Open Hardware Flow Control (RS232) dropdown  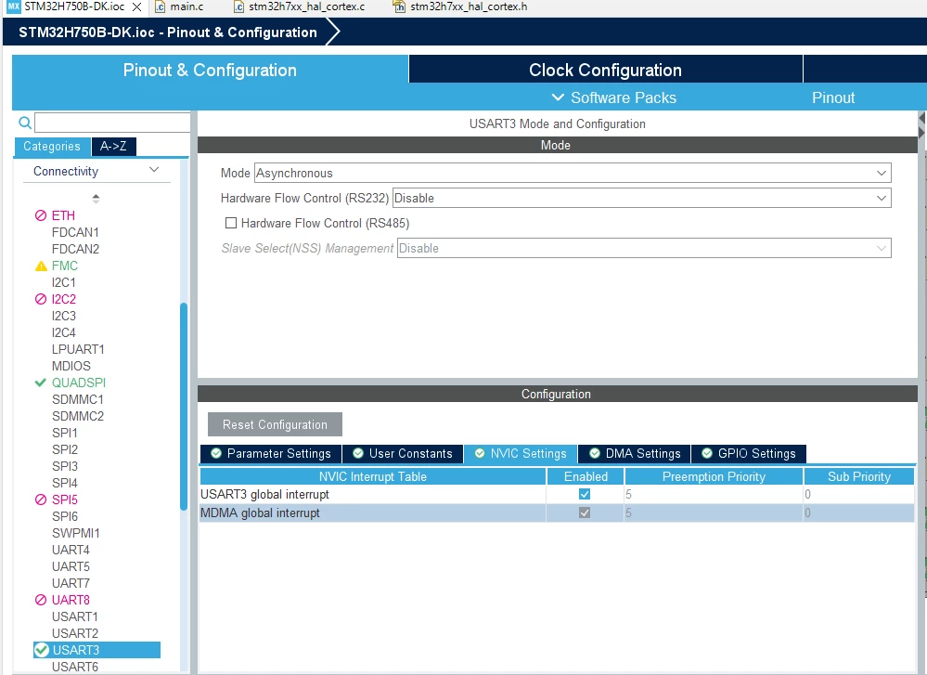point(641,198)
